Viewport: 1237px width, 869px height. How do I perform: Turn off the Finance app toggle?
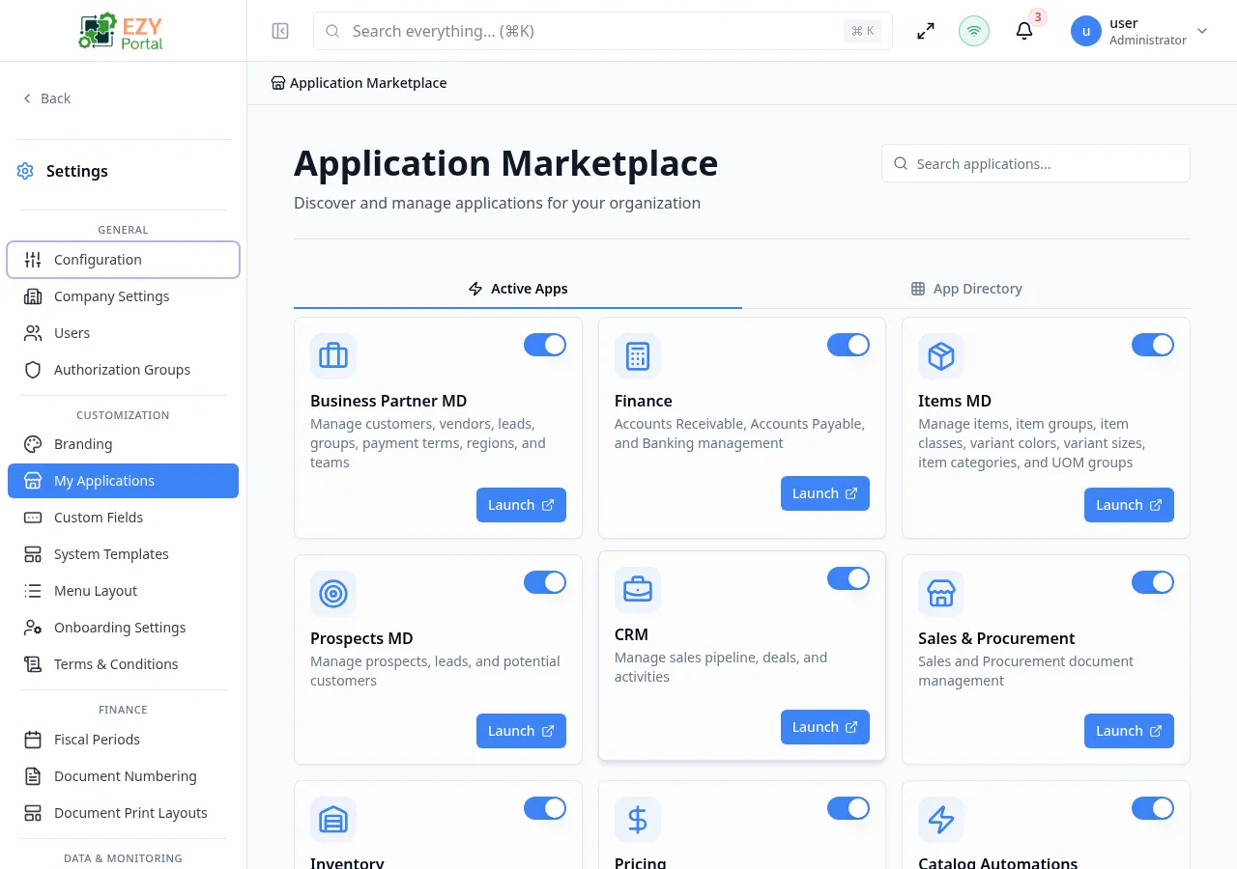849,345
